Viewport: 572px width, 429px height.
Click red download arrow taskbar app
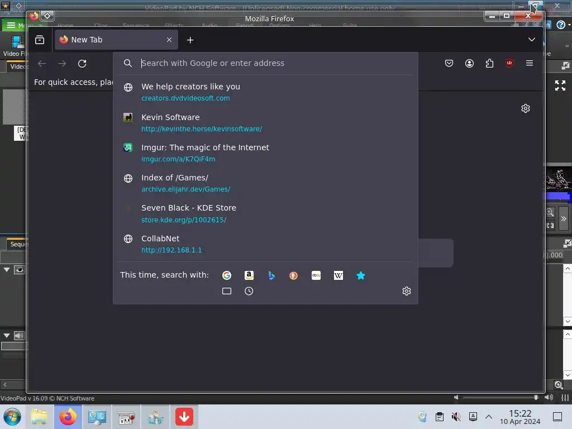click(184, 417)
